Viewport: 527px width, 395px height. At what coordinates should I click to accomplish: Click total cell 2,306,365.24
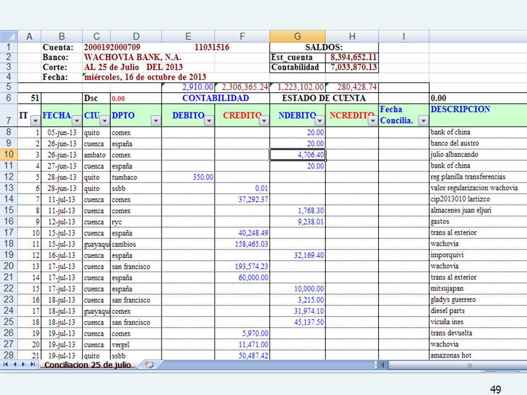tap(242, 87)
